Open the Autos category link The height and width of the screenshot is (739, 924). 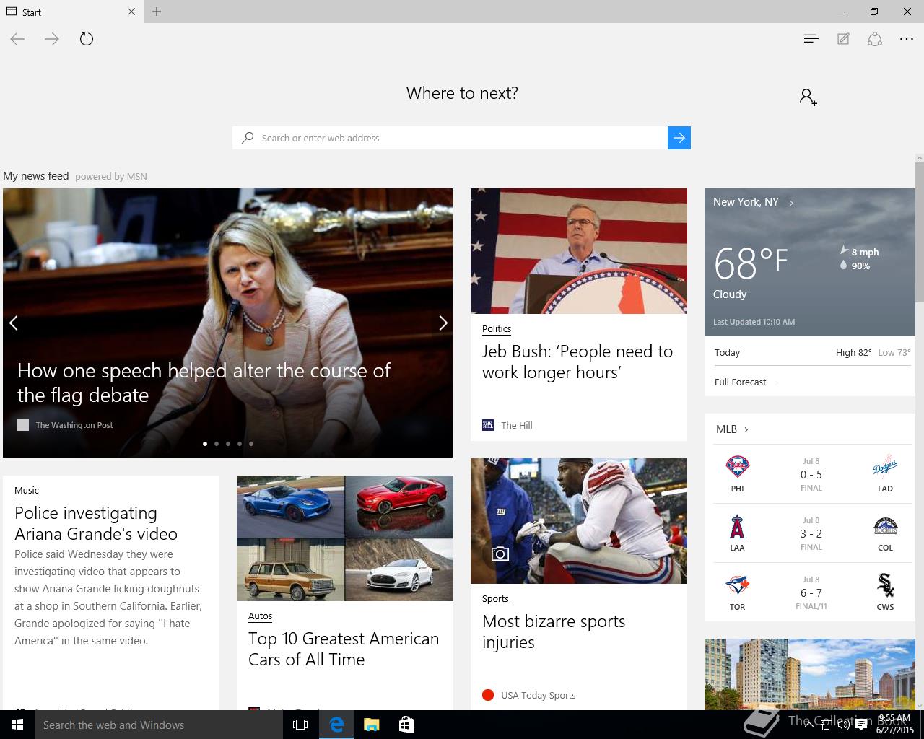point(261,616)
